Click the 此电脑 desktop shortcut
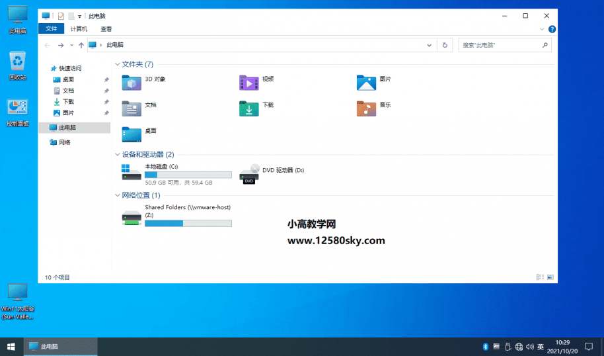Image resolution: width=604 pixels, height=356 pixels. point(17,20)
